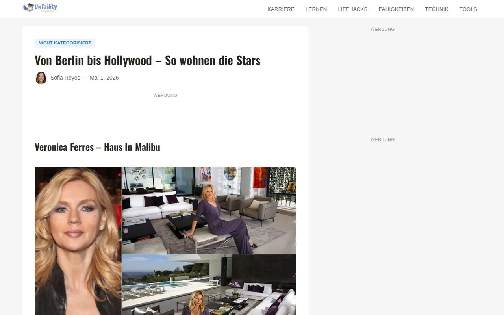Click Sofia Reyes author avatar
The image size is (504, 315).
[41, 78]
